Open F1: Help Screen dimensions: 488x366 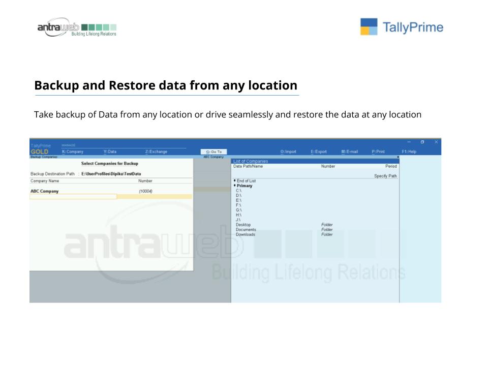click(409, 151)
